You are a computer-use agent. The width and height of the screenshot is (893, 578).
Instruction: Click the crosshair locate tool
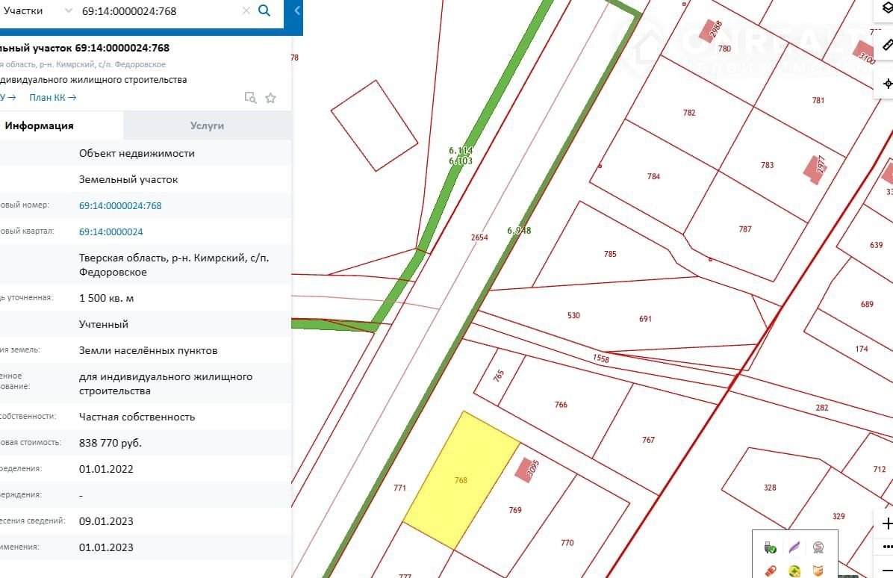(x=887, y=83)
